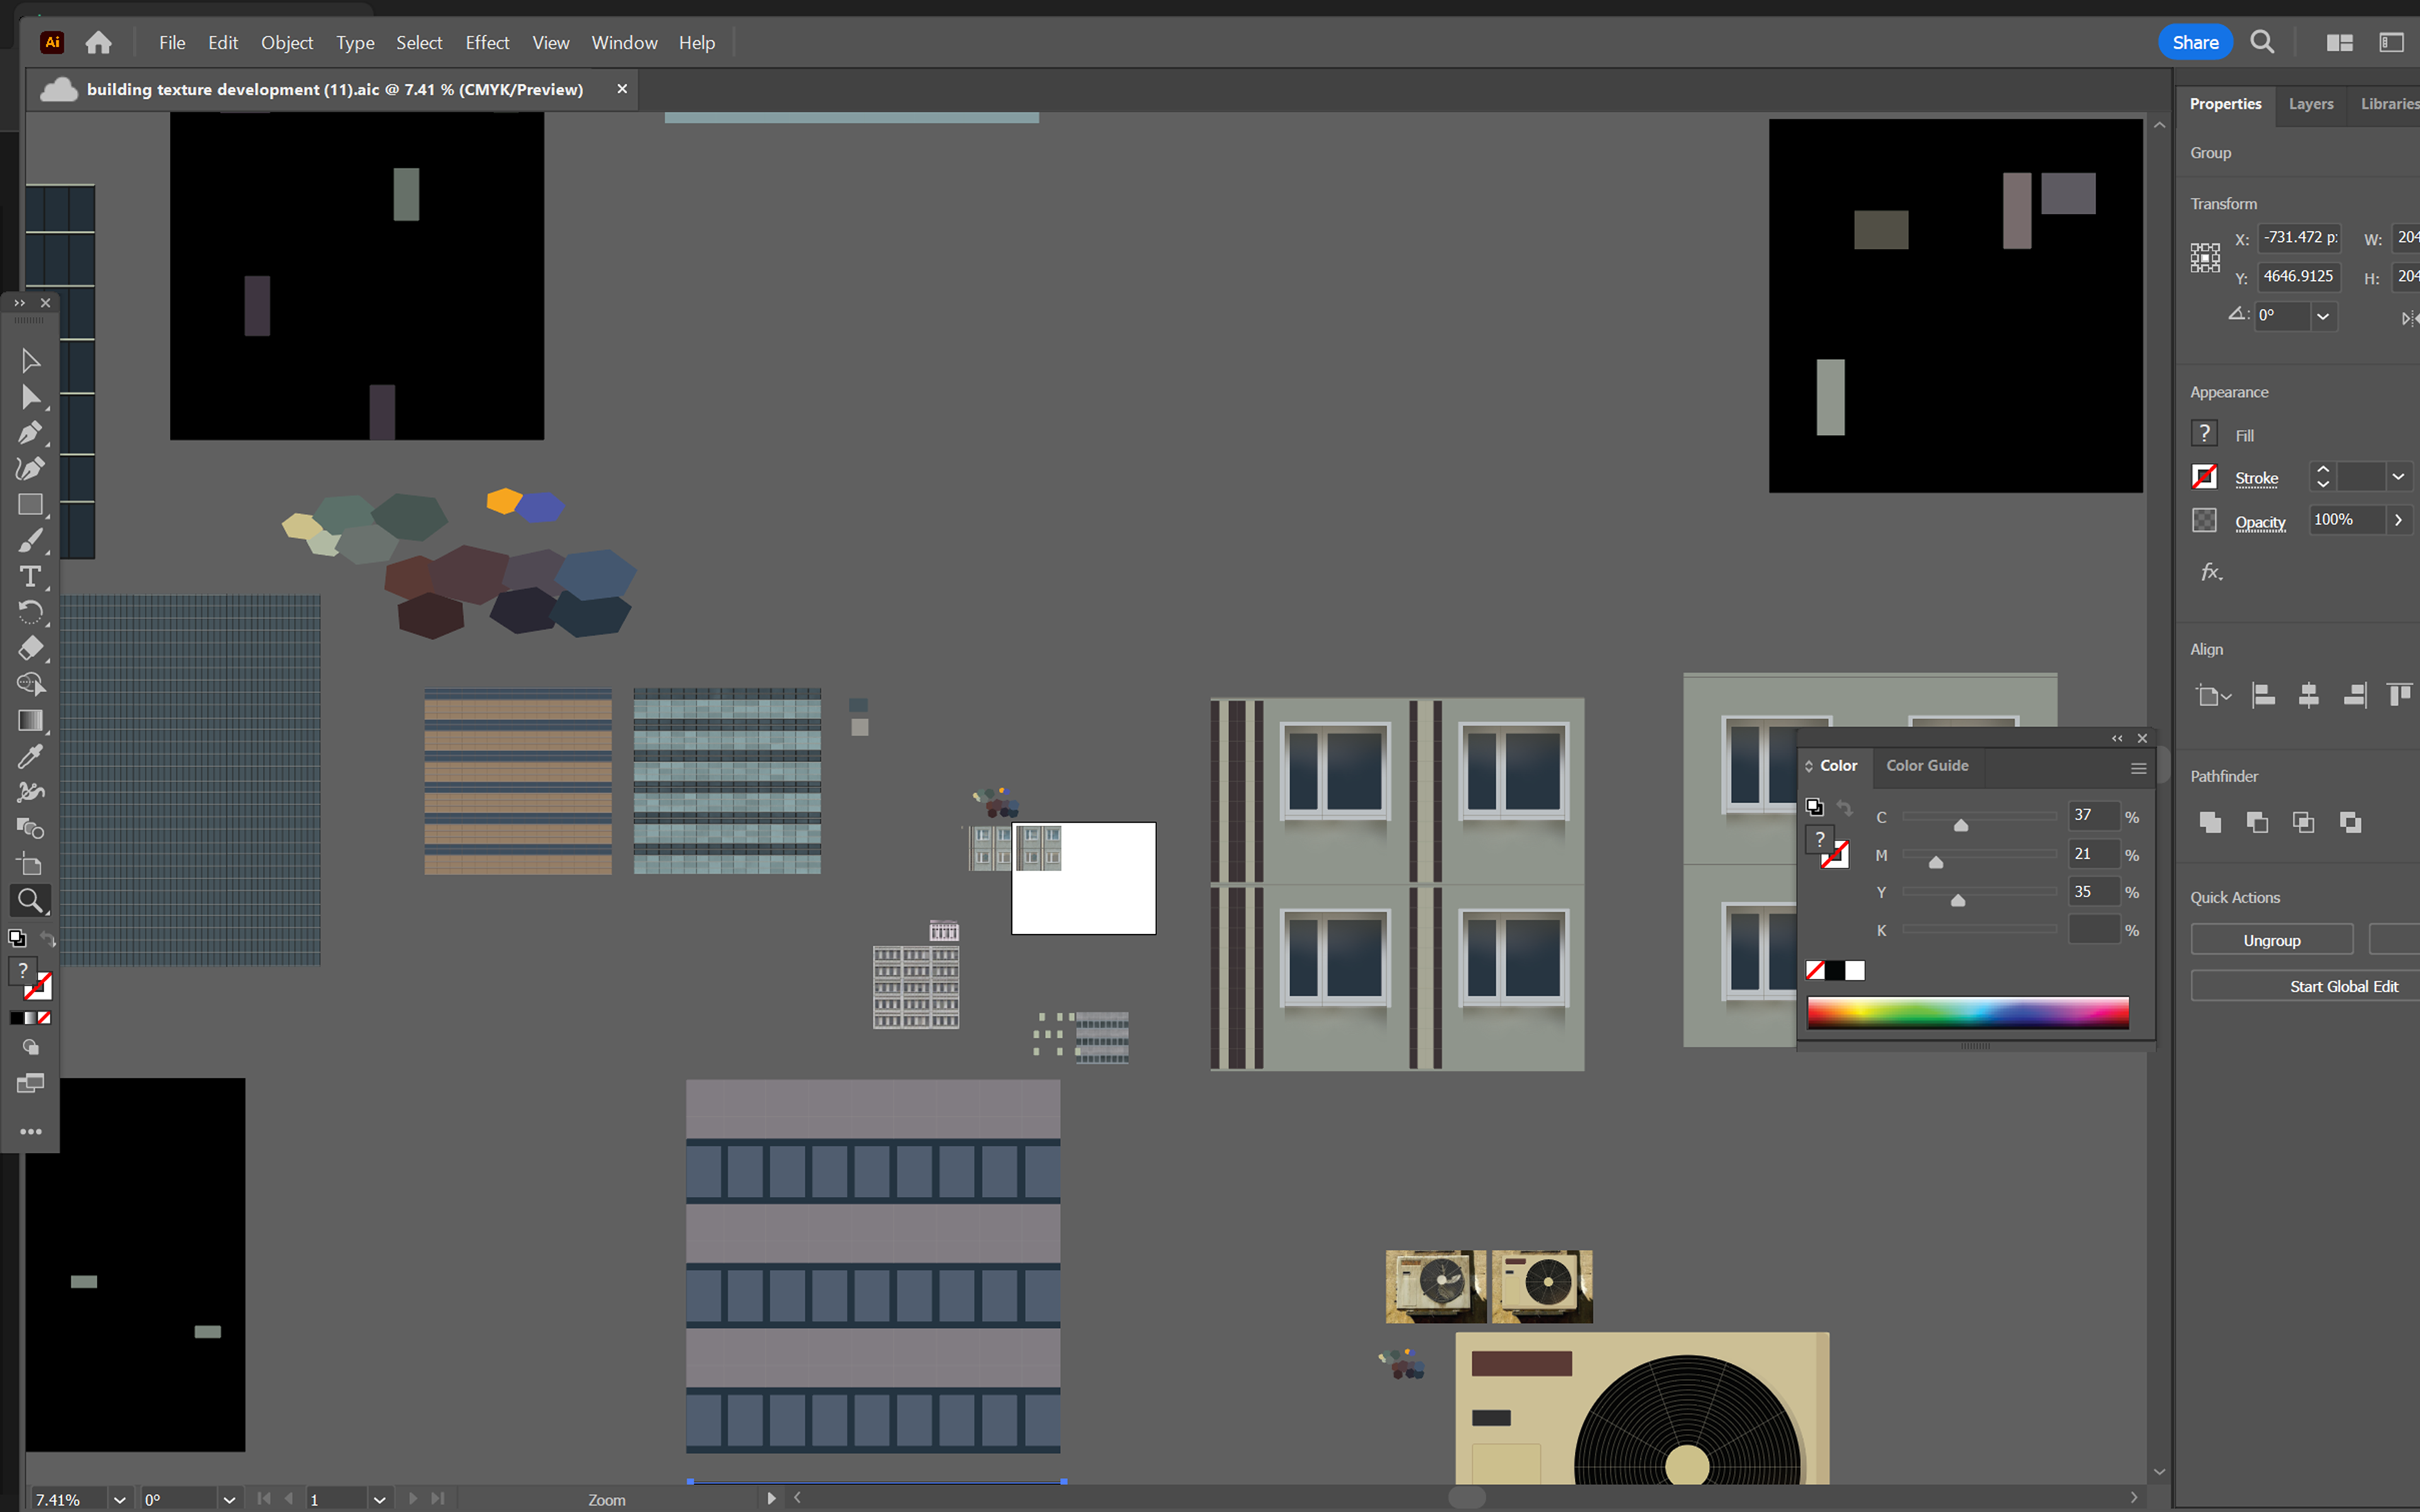Click the Ungroup button

2271,940
